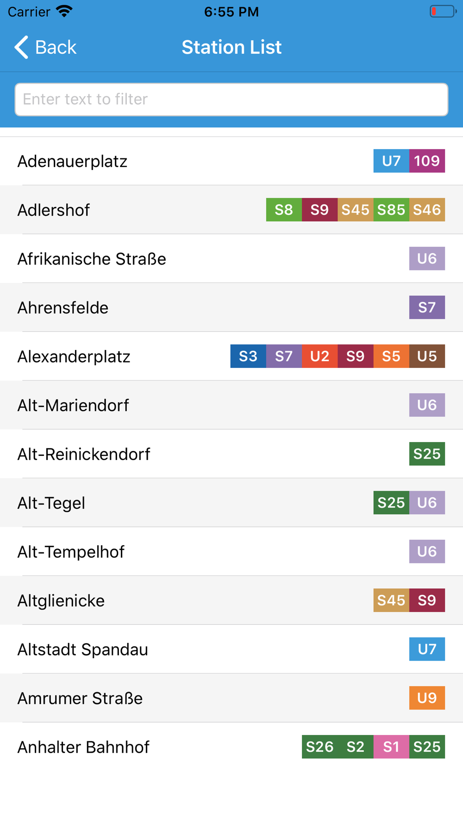Open the Altstadt Spandau entry

tap(231, 649)
